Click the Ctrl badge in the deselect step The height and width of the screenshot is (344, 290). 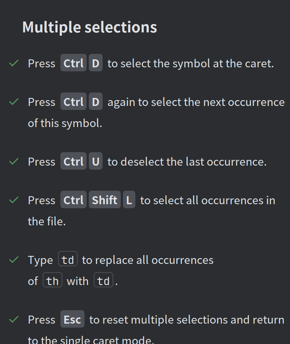coord(74,161)
